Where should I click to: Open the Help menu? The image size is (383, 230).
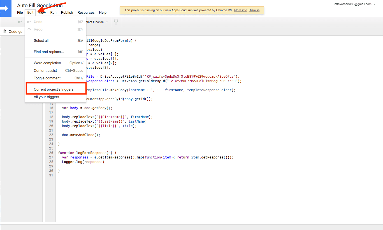pos(103,12)
